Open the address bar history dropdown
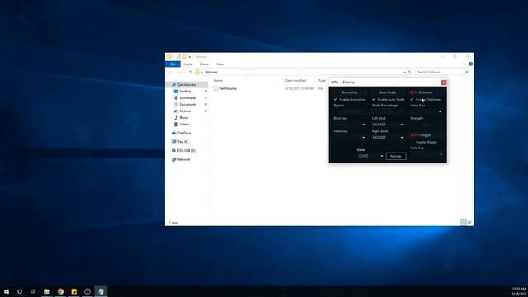The height and width of the screenshot is (297, 528). coord(404,72)
